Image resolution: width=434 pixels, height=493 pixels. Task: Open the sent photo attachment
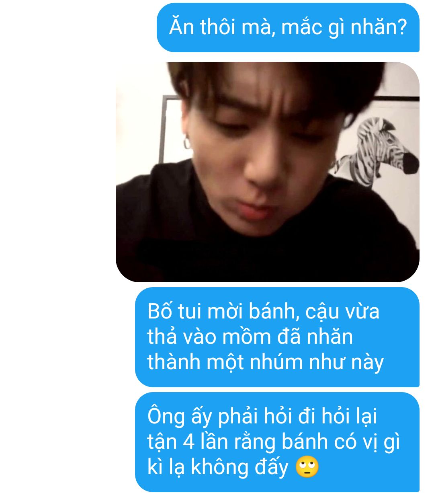click(x=267, y=172)
